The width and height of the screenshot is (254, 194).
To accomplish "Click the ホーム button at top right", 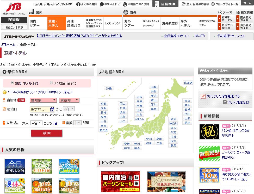I will (247, 3).
